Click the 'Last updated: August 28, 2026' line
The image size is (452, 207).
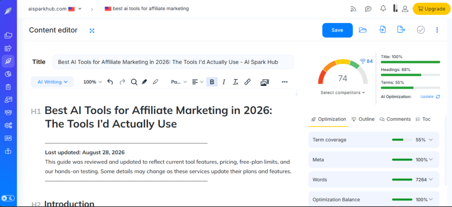(85, 152)
